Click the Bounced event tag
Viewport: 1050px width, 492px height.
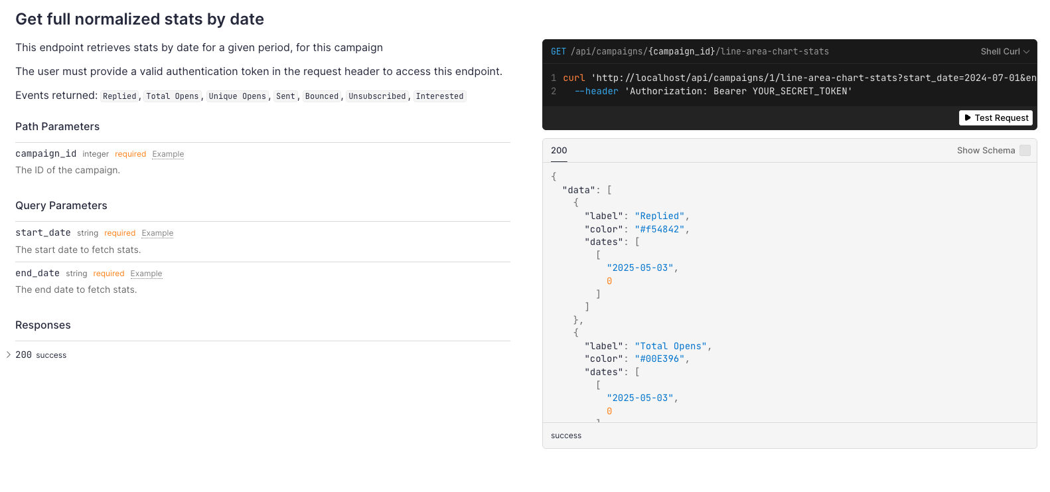(322, 96)
